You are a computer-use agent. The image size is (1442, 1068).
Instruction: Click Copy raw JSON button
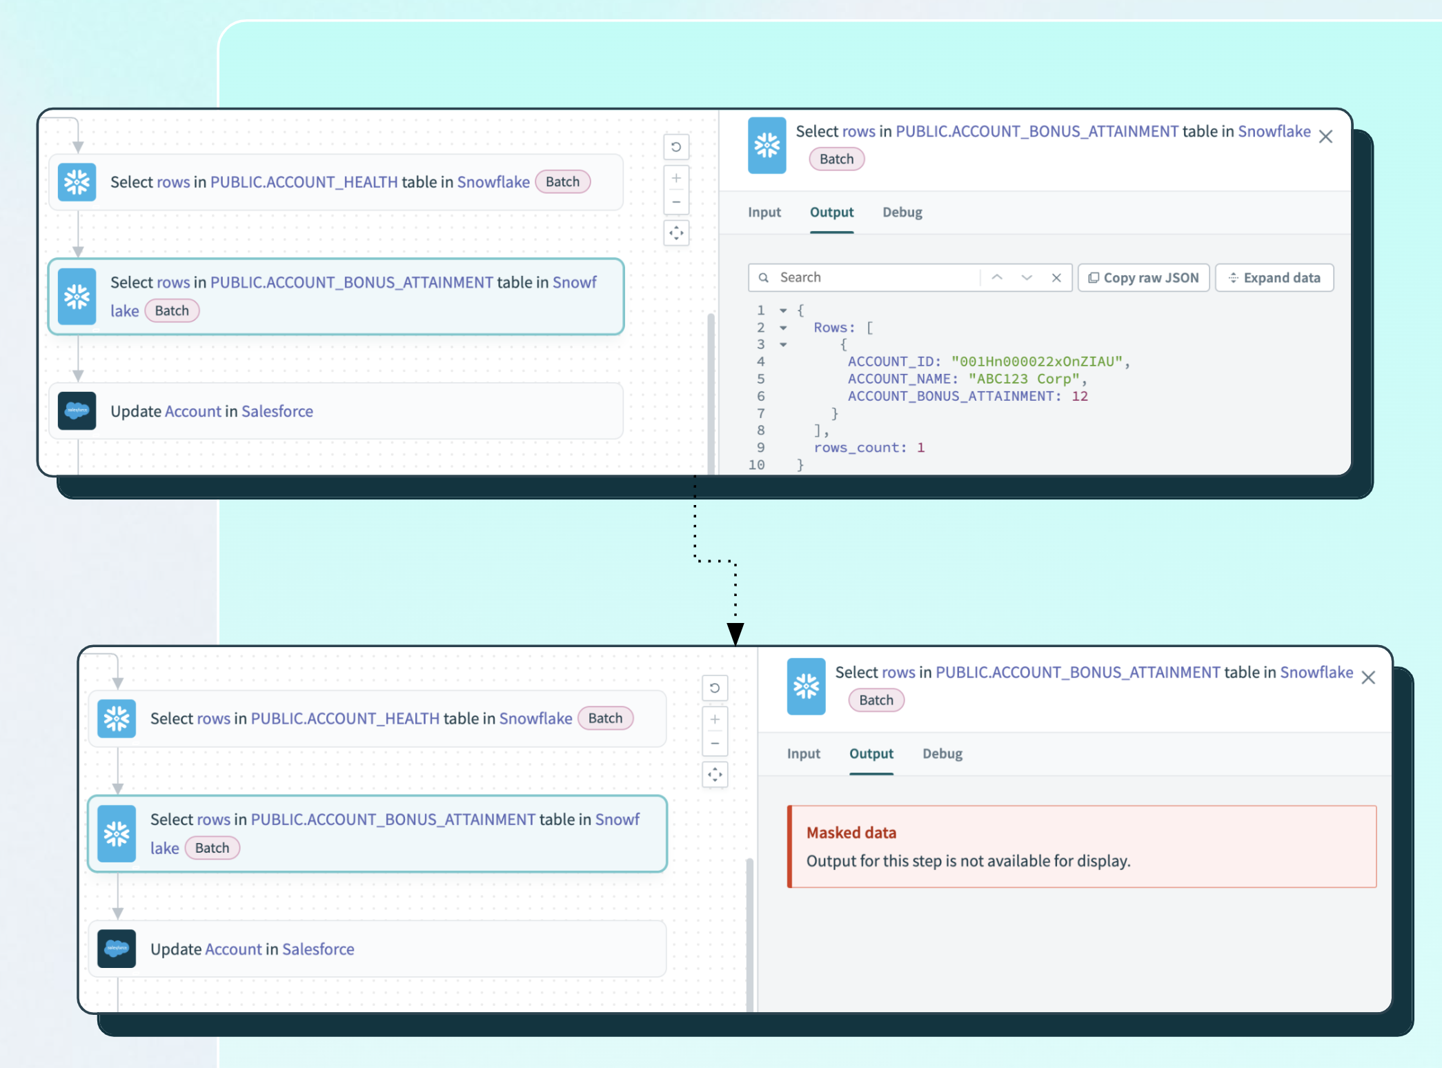pyautogui.click(x=1143, y=277)
